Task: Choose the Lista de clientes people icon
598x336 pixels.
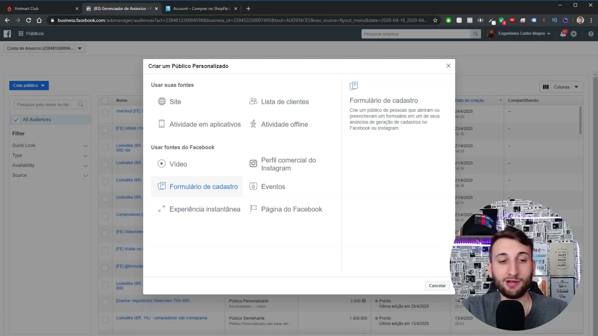Action: (253, 101)
